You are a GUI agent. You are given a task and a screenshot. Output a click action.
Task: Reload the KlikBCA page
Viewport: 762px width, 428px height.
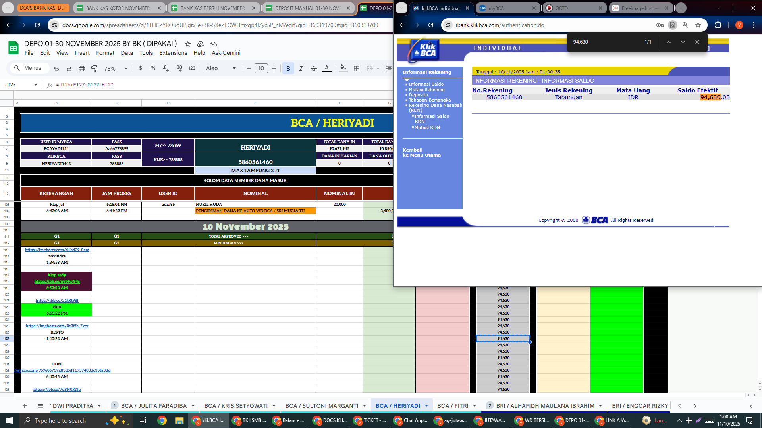click(x=431, y=25)
